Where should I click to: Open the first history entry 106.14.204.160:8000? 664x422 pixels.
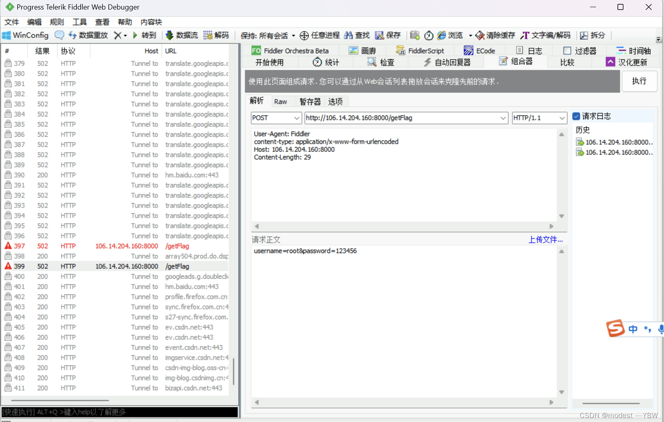click(x=614, y=142)
